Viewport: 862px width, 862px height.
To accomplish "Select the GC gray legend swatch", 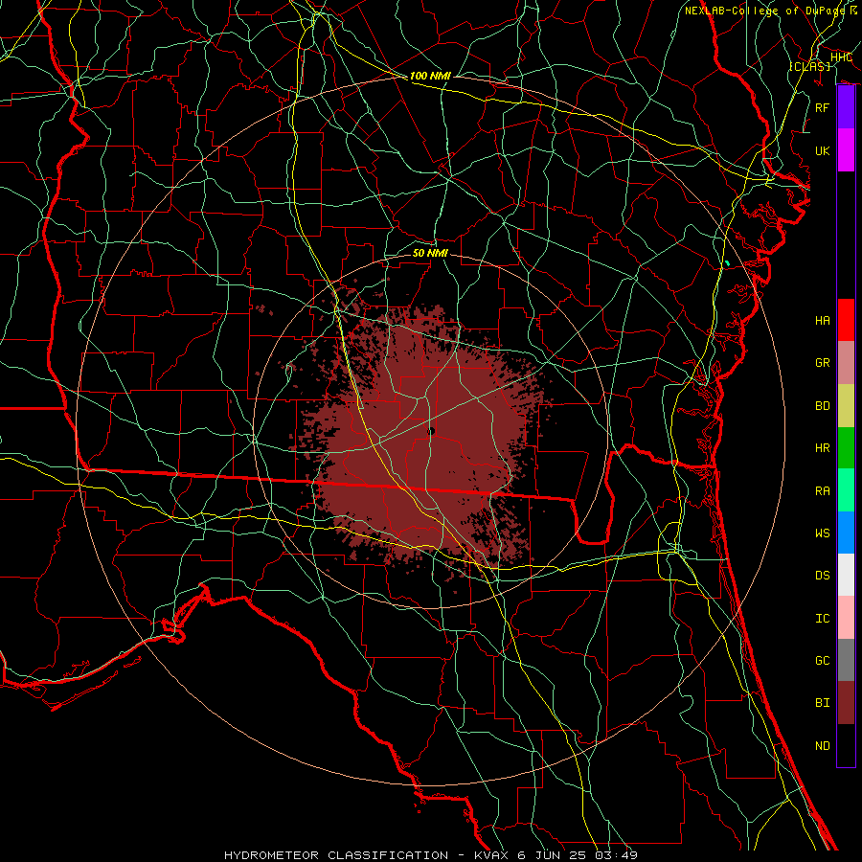I will [x=846, y=660].
